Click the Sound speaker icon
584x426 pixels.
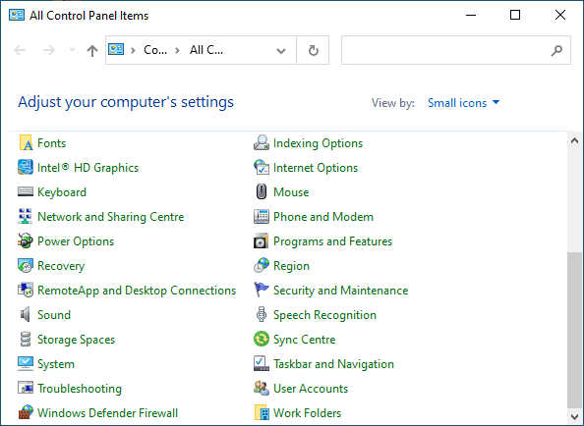tap(26, 315)
